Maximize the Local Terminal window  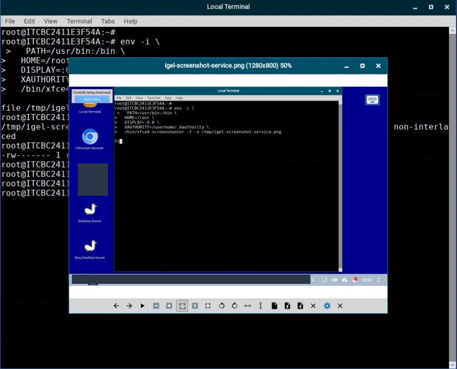(431, 7)
